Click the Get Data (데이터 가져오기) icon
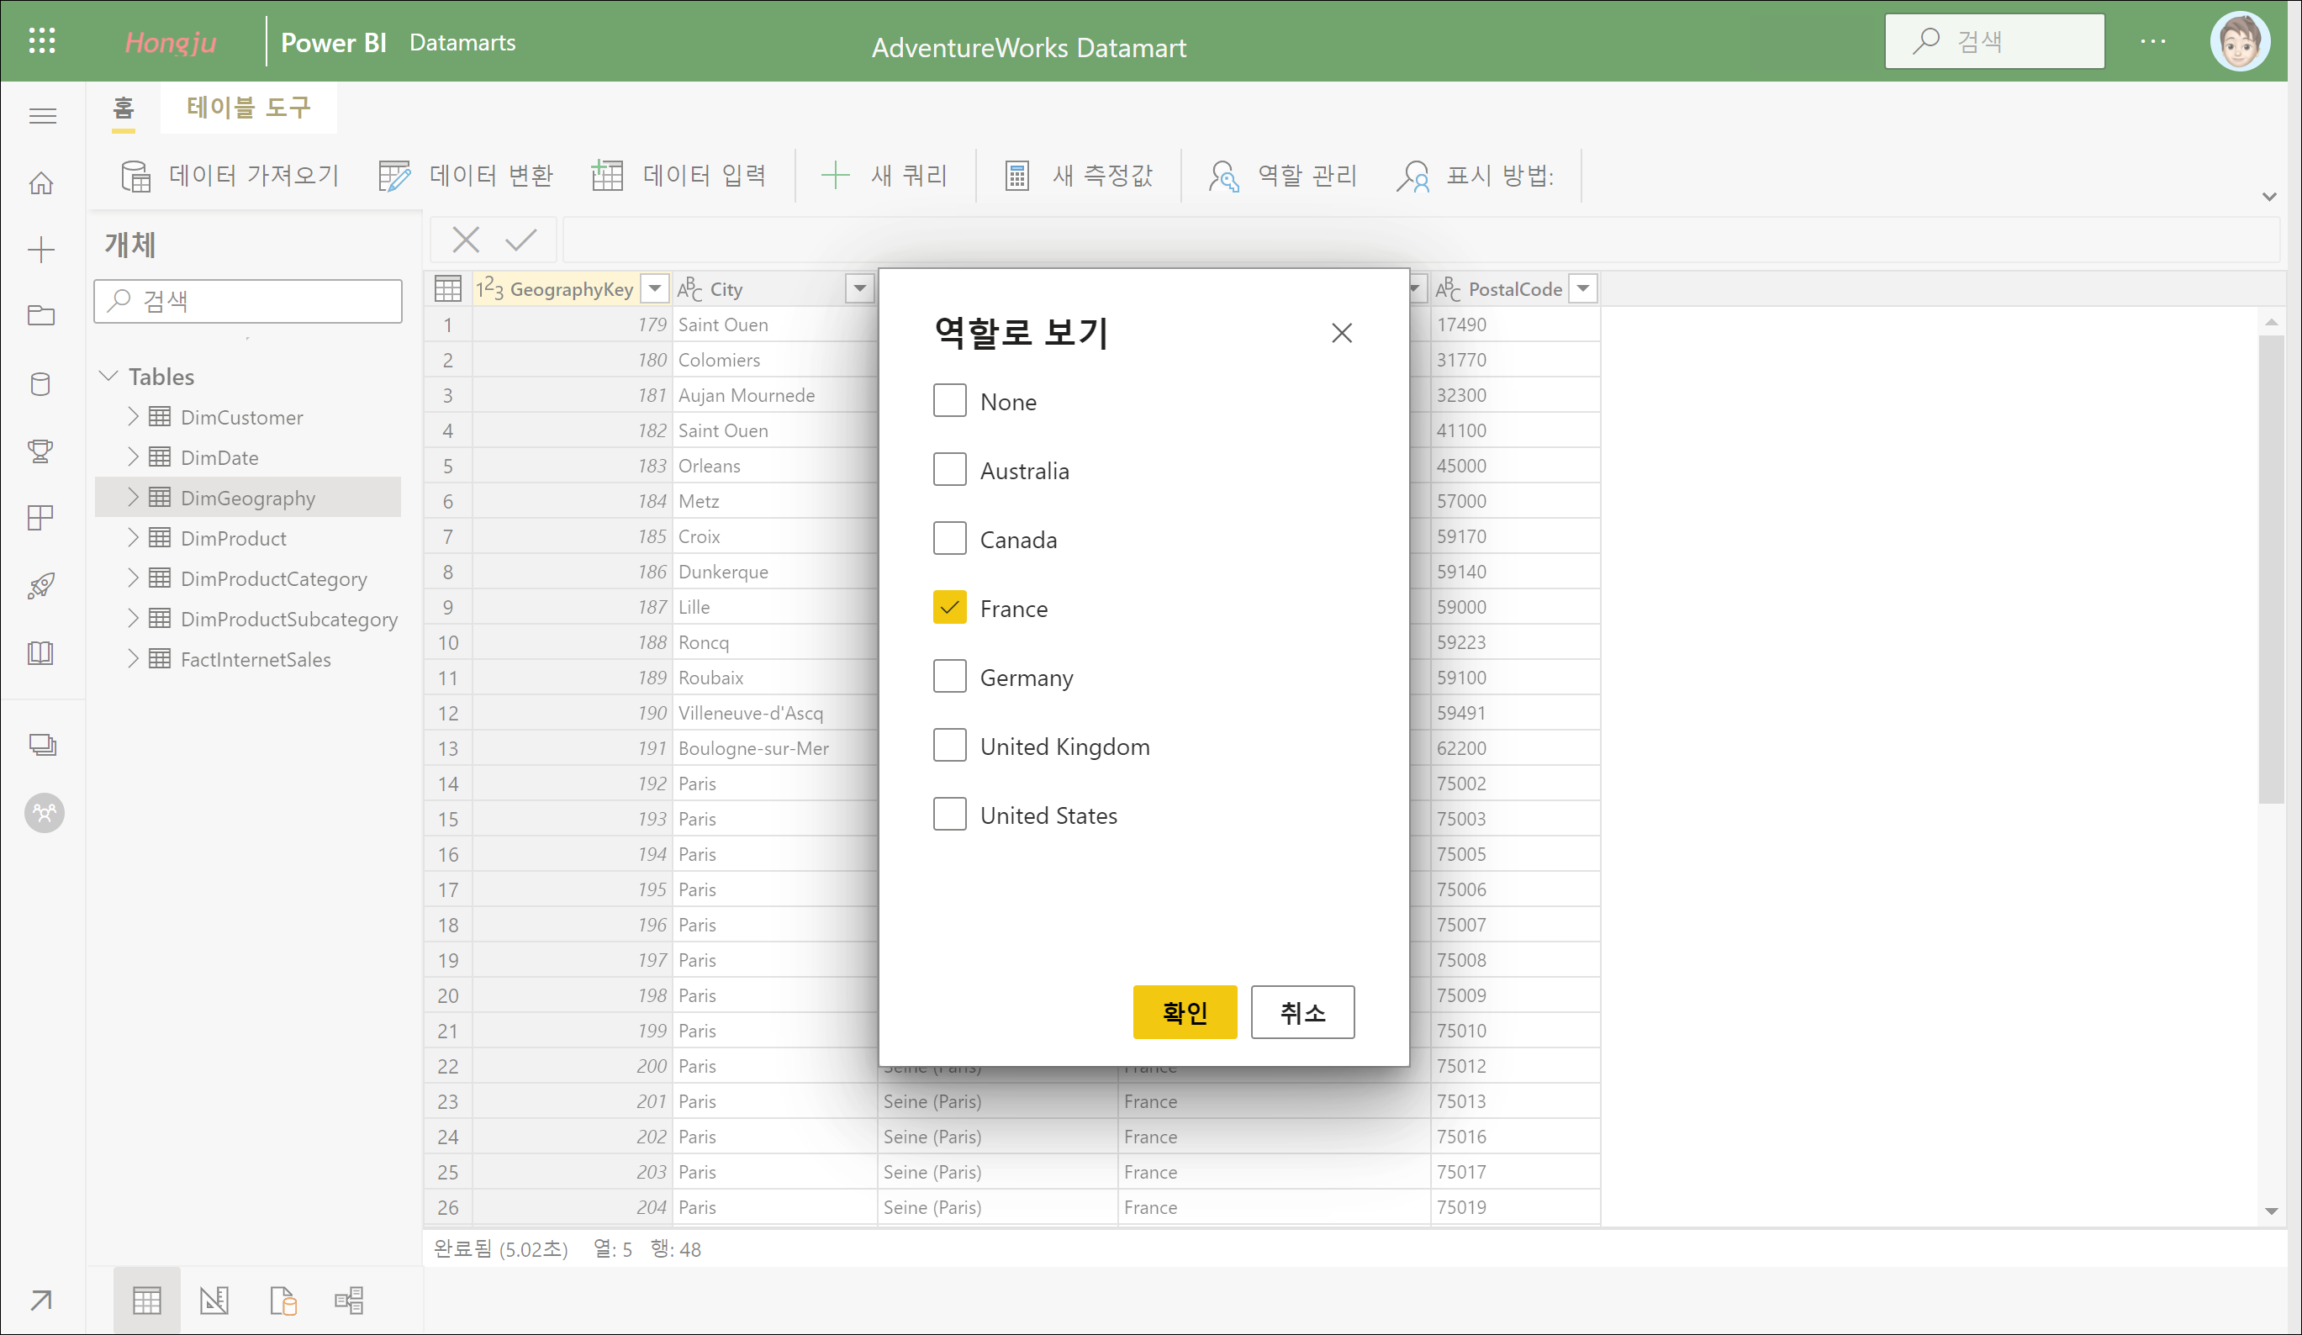 [135, 176]
